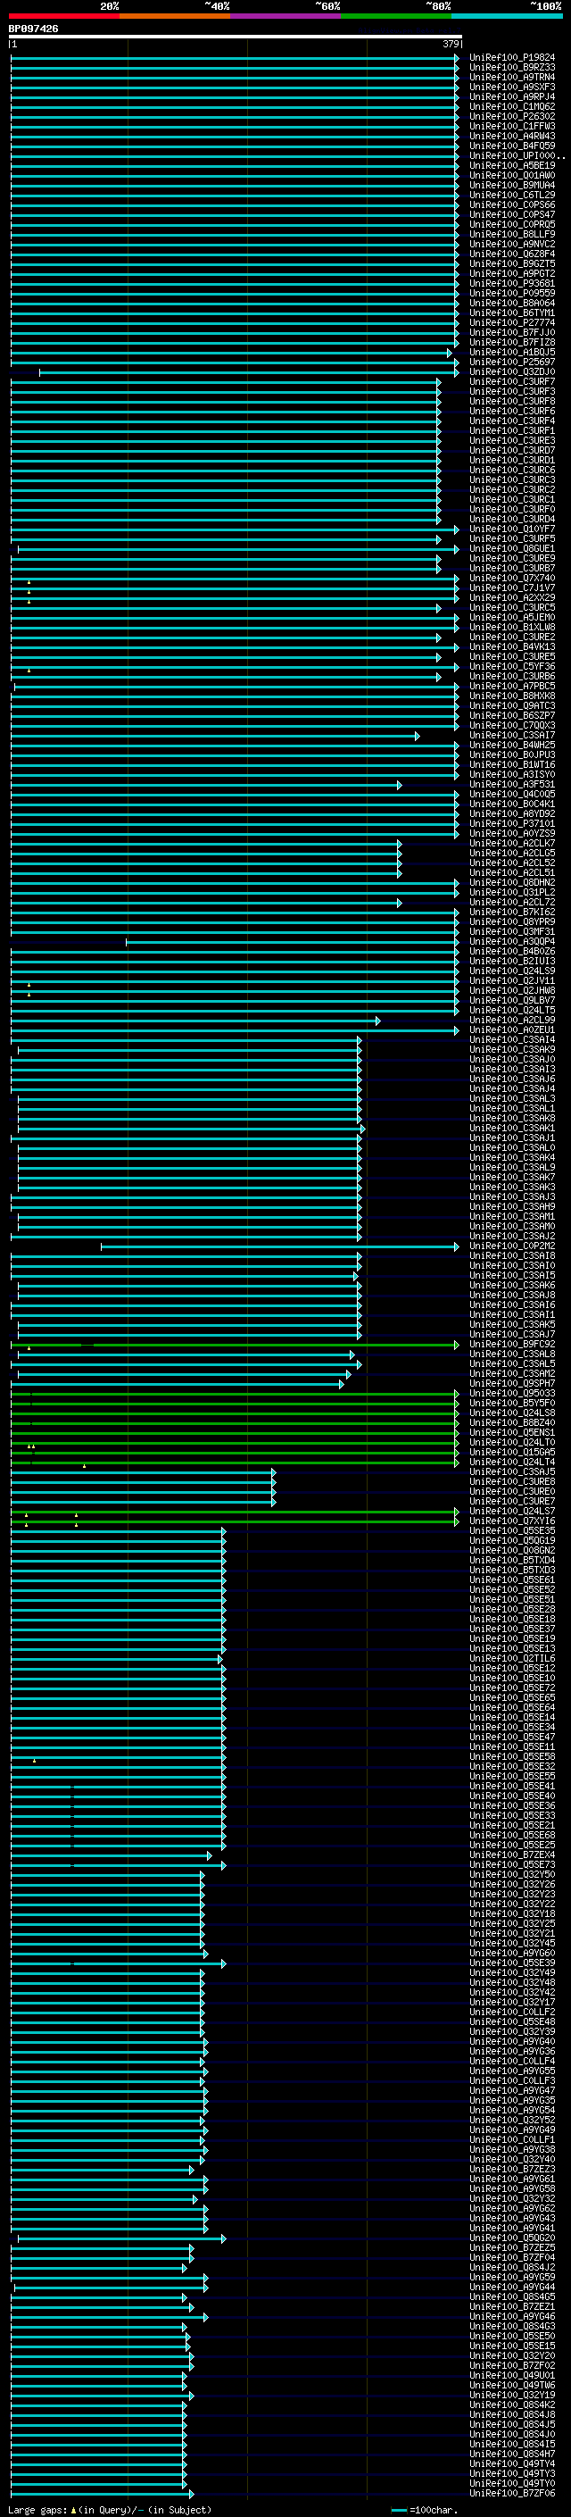Click query end position label 379
571x2517 pixels.
pyautogui.click(x=450, y=44)
